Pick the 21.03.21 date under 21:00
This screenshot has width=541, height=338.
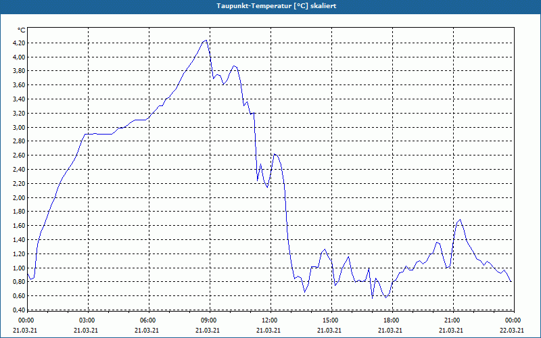[452, 331]
